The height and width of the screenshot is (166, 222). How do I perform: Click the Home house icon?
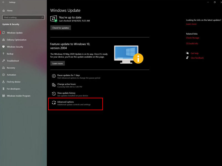(4, 11)
